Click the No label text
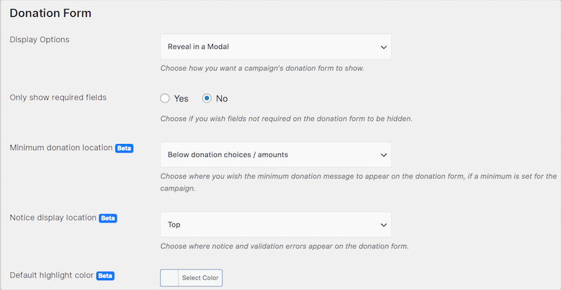The width and height of the screenshot is (562, 290). click(222, 98)
